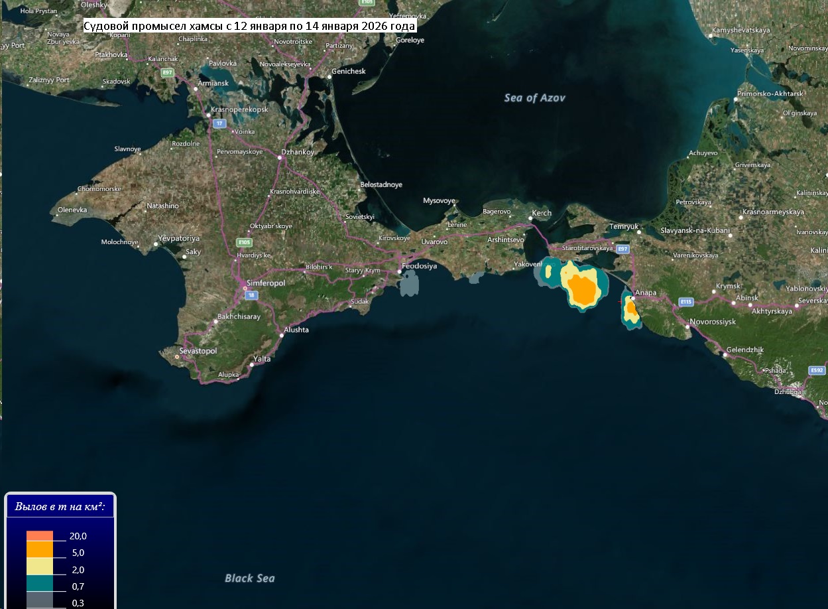Select the orange 5,0 legend swatch

(40, 550)
